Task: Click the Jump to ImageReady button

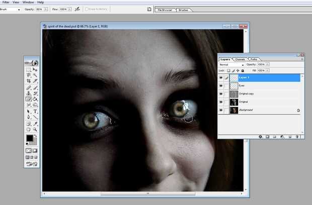Action: point(32,164)
